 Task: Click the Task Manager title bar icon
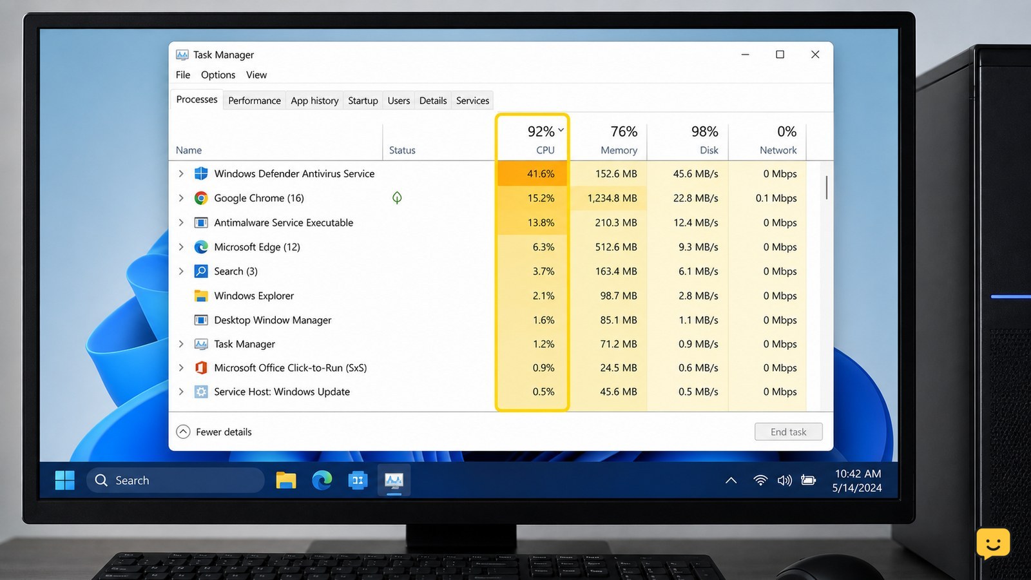(182, 55)
